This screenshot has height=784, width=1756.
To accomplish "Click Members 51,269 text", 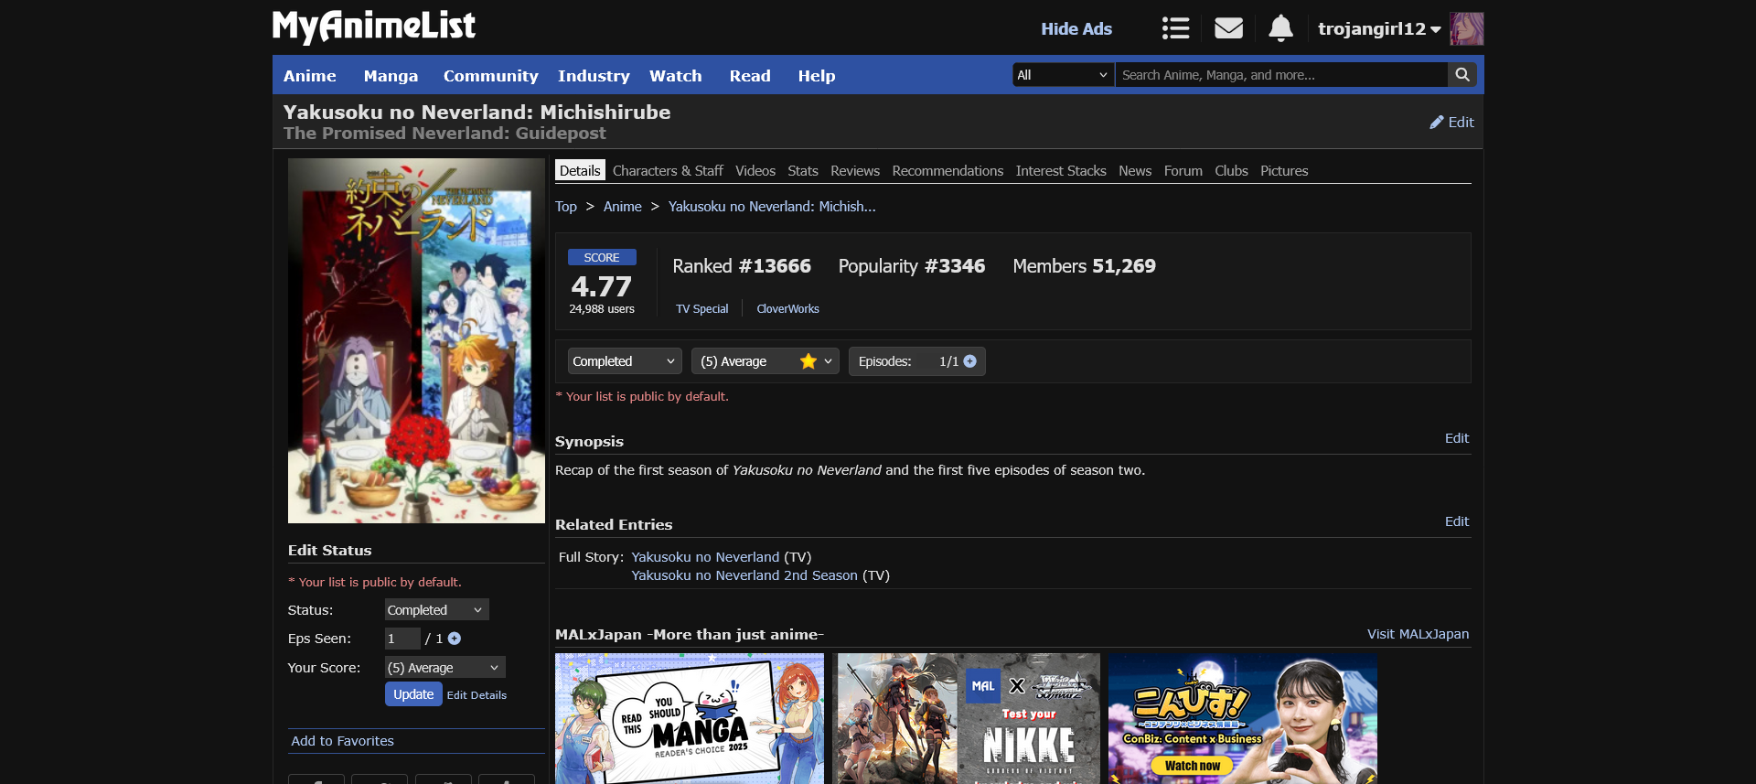I will (1084, 266).
